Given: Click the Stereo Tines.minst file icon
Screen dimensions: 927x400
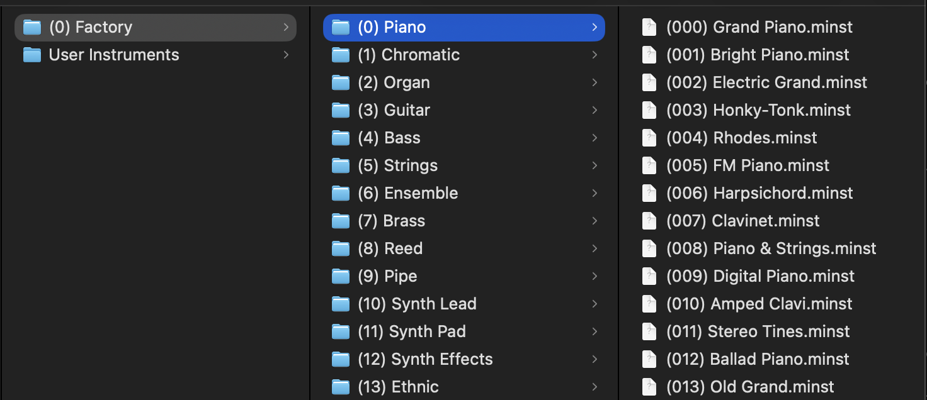Looking at the screenshot, I should click(649, 332).
